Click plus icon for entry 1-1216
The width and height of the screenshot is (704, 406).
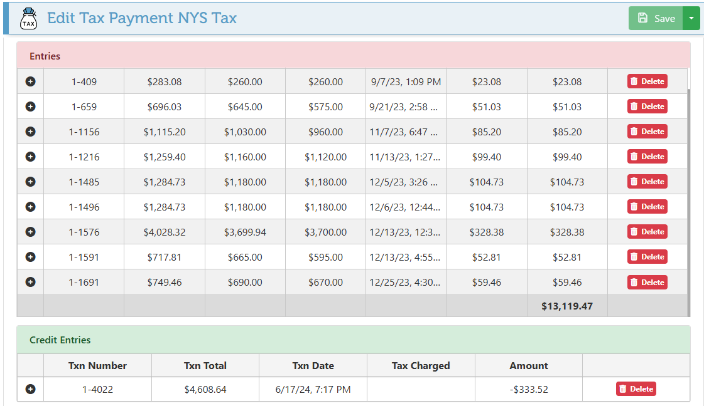pyautogui.click(x=30, y=157)
